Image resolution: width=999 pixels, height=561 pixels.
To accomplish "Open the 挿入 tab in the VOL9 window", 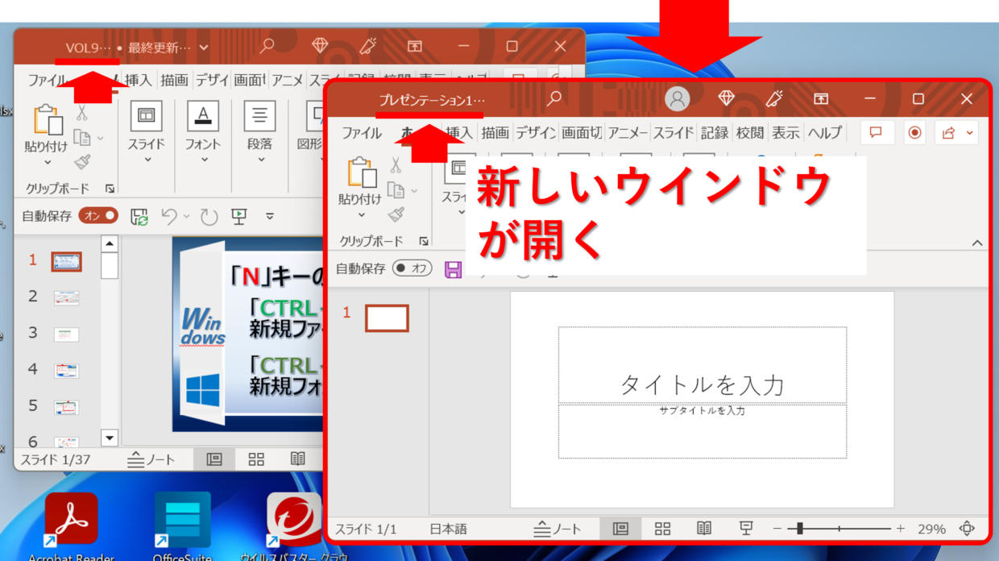I will click(x=138, y=80).
